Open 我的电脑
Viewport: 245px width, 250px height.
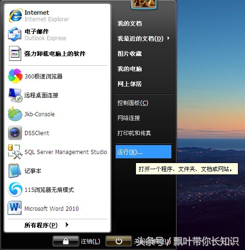(x=129, y=69)
